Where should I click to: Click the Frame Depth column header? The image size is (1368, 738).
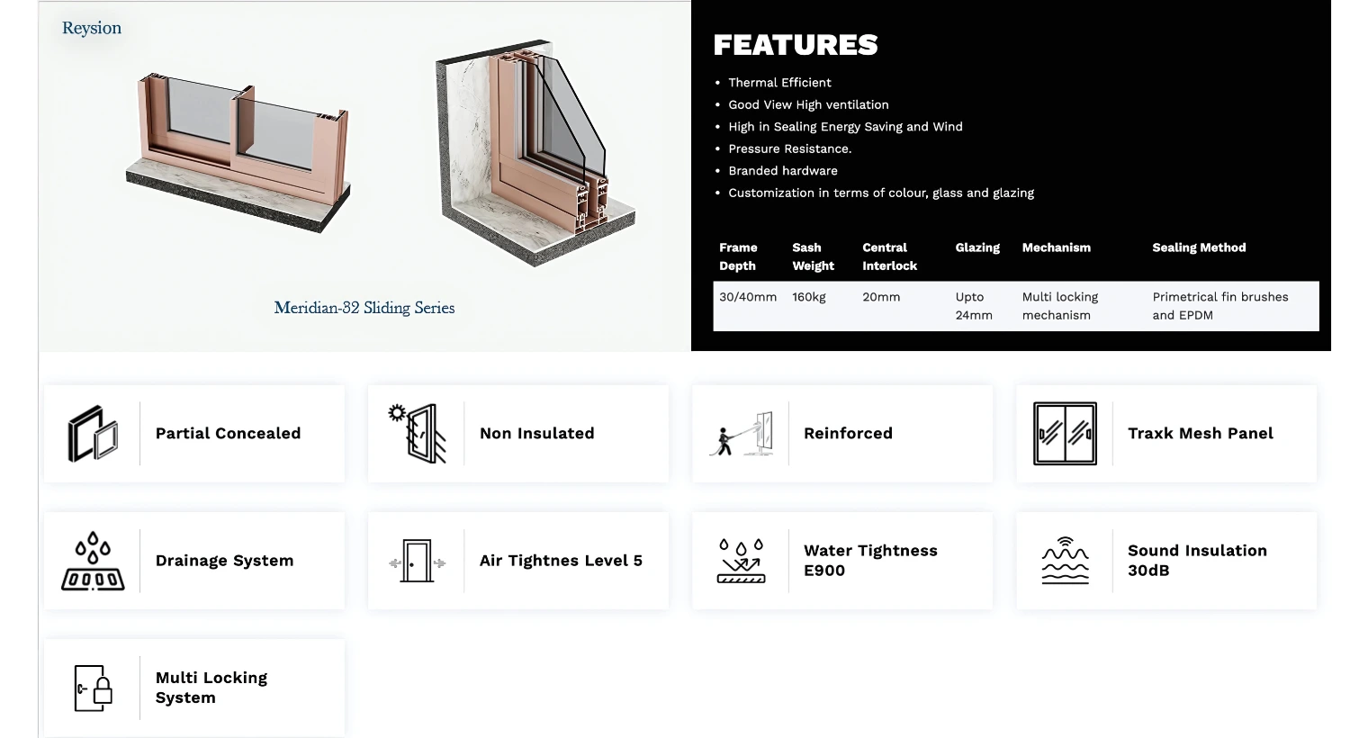738,256
